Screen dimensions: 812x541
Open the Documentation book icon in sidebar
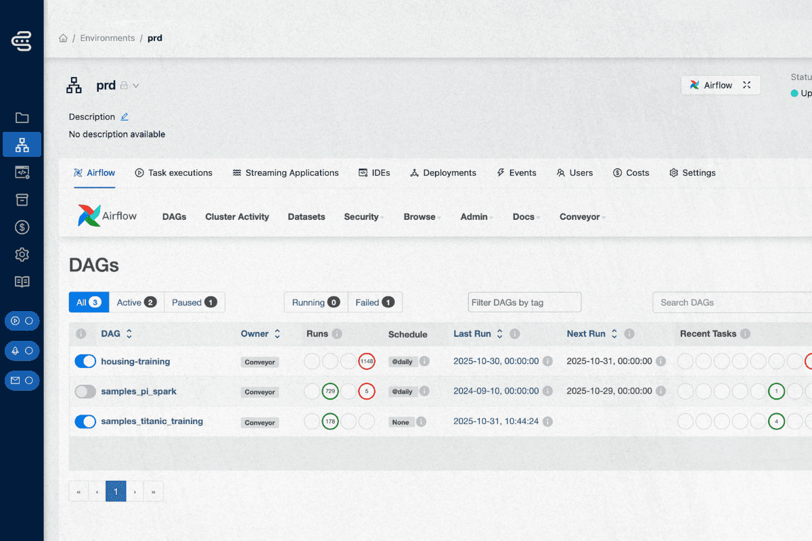click(22, 281)
